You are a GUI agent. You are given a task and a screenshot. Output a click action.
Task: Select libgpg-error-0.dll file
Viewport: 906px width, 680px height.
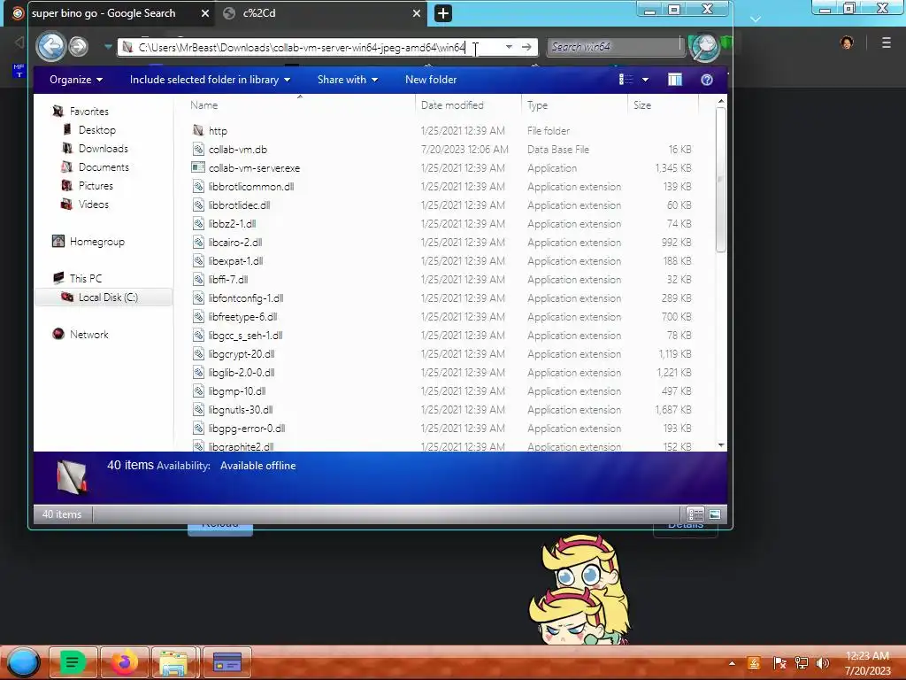pyautogui.click(x=247, y=428)
